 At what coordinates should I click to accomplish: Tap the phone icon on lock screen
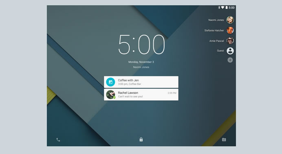[x=58, y=140]
